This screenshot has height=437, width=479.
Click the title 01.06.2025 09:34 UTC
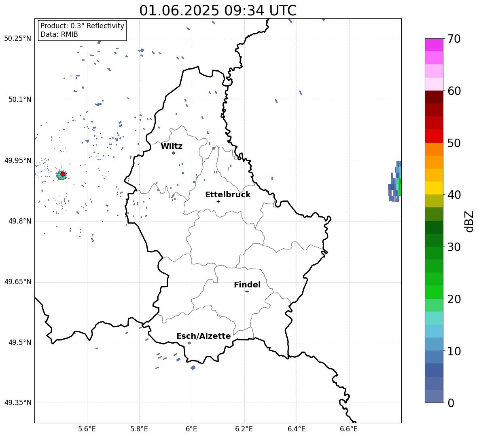coord(218,11)
